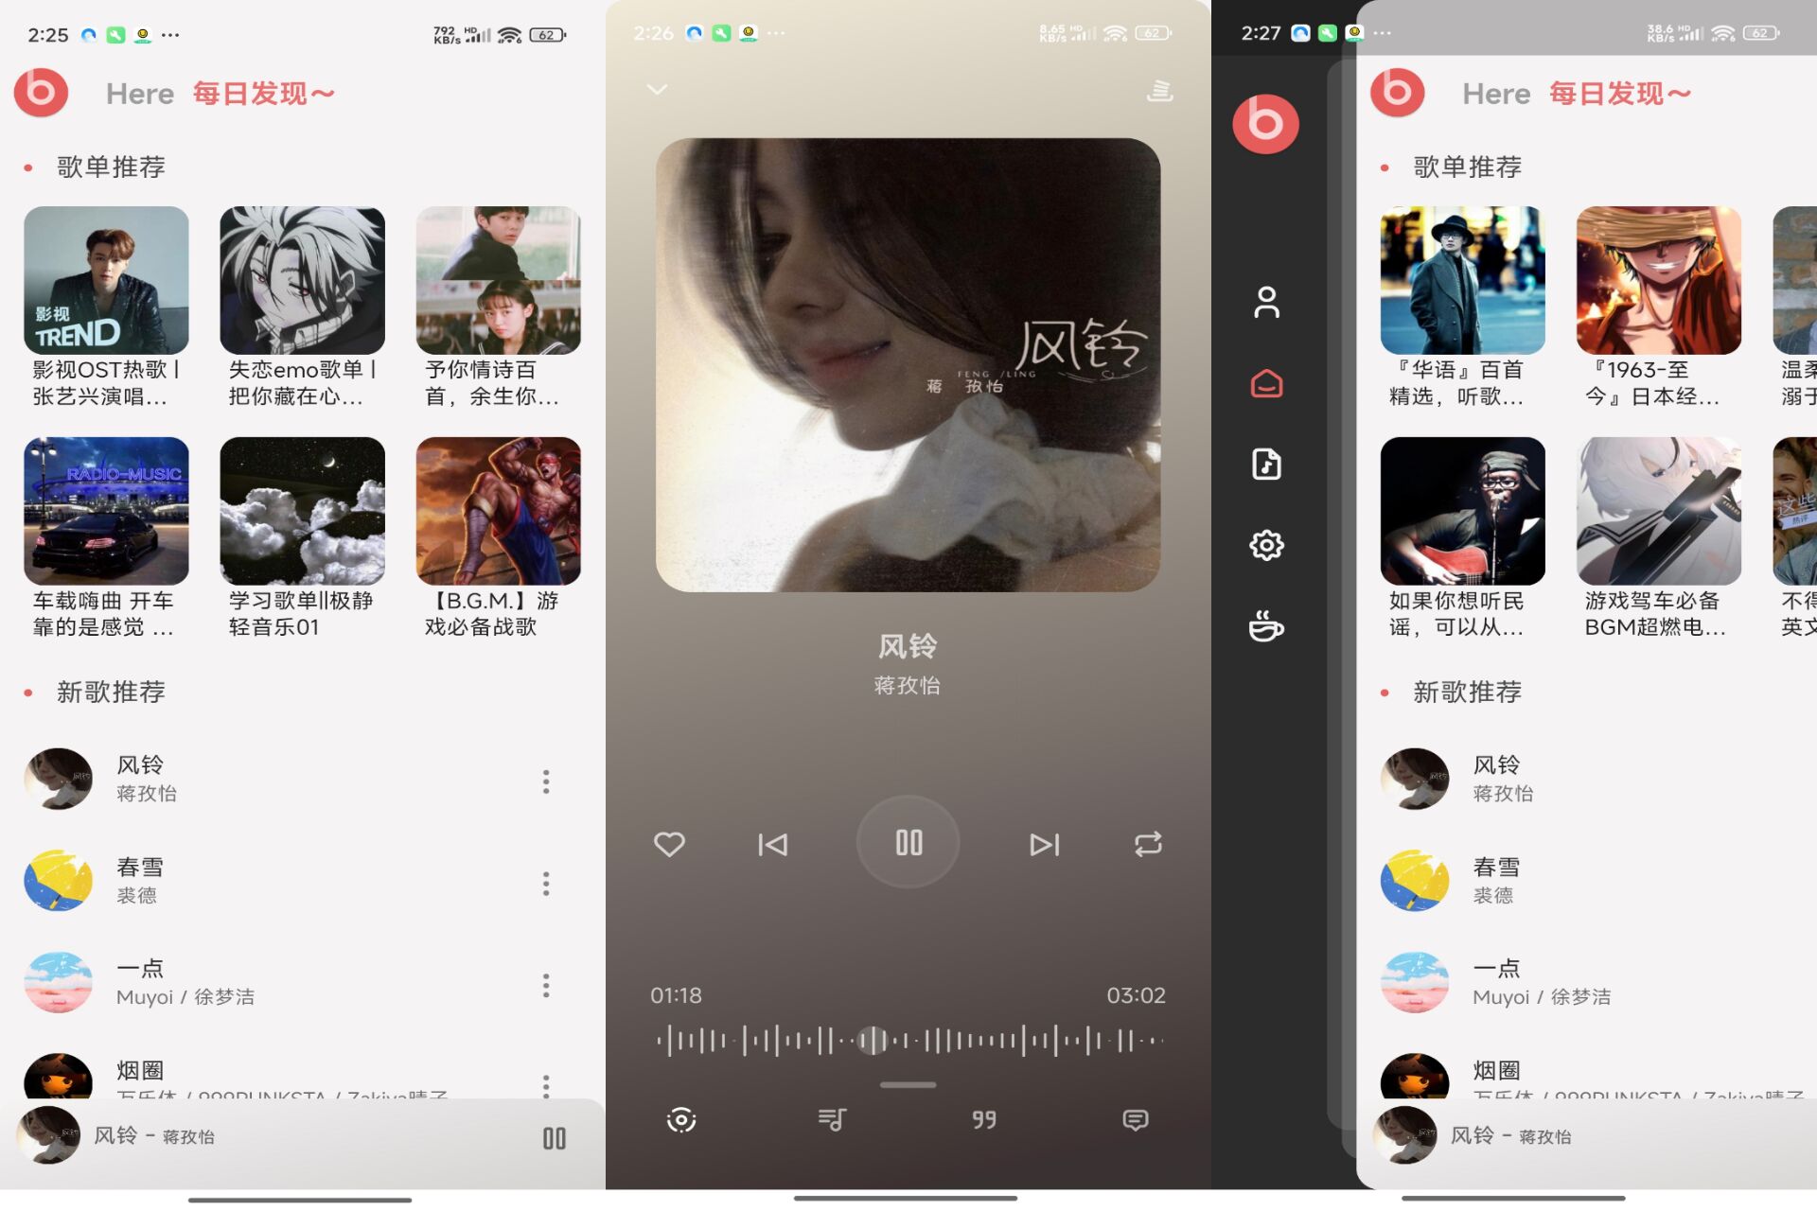
Task: Toggle the repeat mode icon
Action: click(x=1148, y=844)
